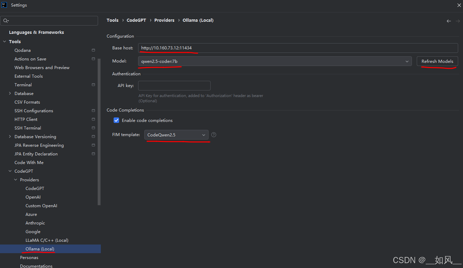Open FIM template help question icon
The image size is (463, 268).
[x=214, y=135]
